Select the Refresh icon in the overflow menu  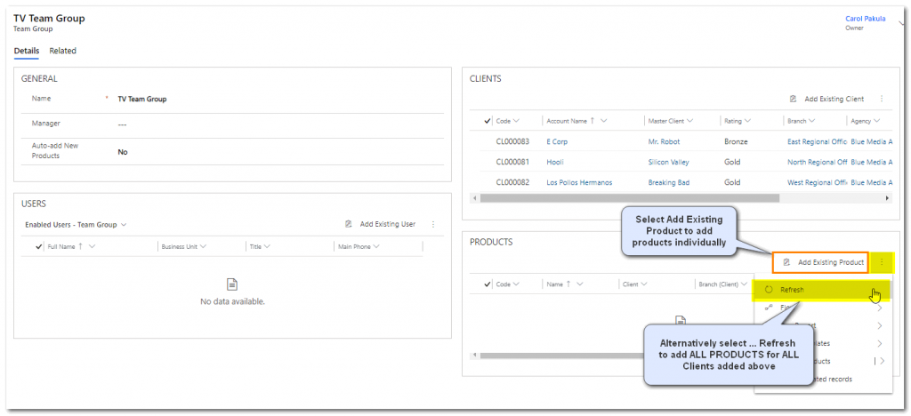click(768, 290)
